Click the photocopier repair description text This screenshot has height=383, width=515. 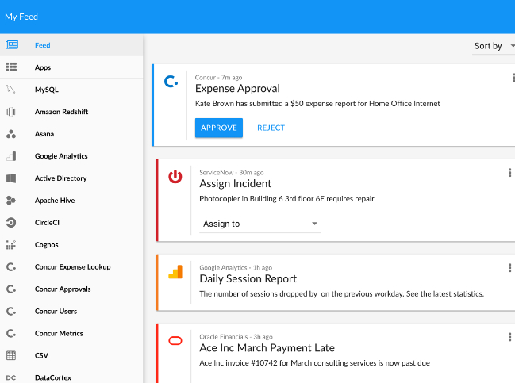(286, 199)
